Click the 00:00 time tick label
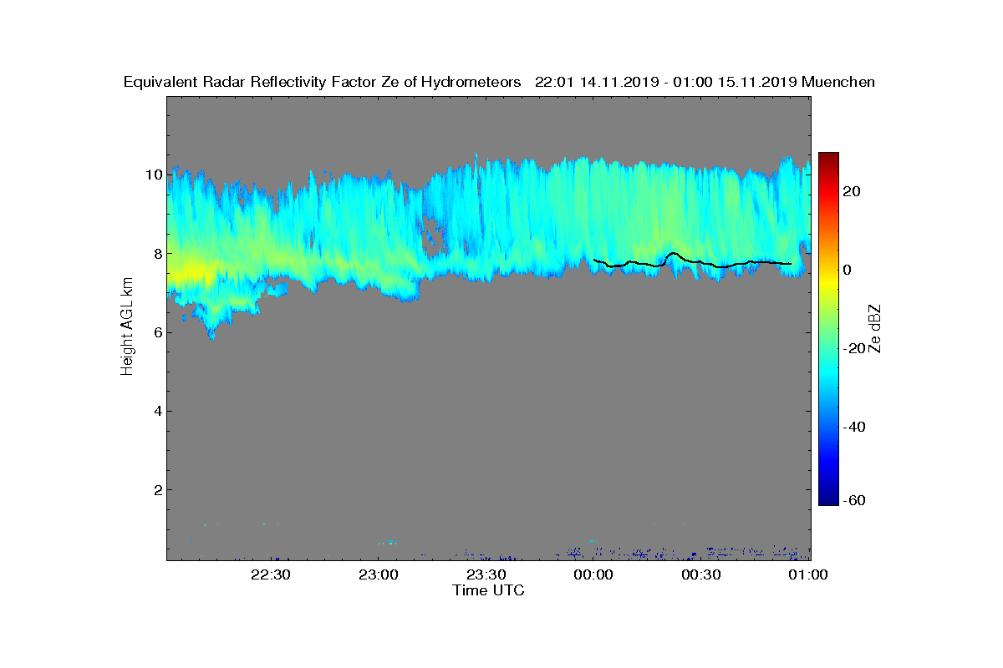This screenshot has height=668, width=1003. pos(593,574)
